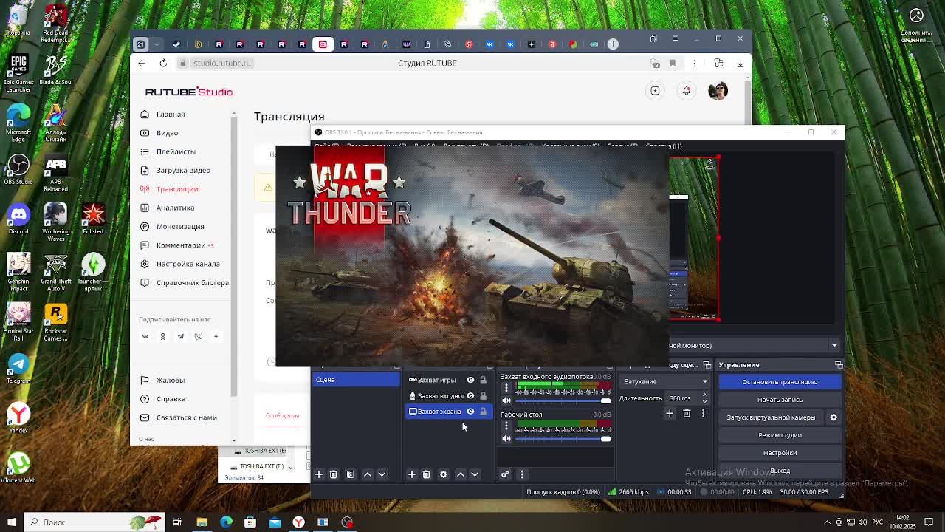This screenshot has width=945, height=532.
Task: Open Комментарии in RUTUBE sidebar
Action: 181,245
